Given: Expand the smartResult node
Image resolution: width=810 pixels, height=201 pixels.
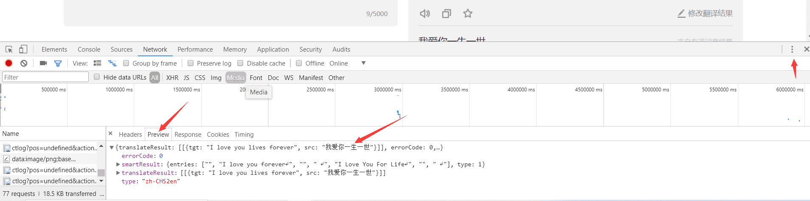Looking at the screenshot, I should click(118, 164).
